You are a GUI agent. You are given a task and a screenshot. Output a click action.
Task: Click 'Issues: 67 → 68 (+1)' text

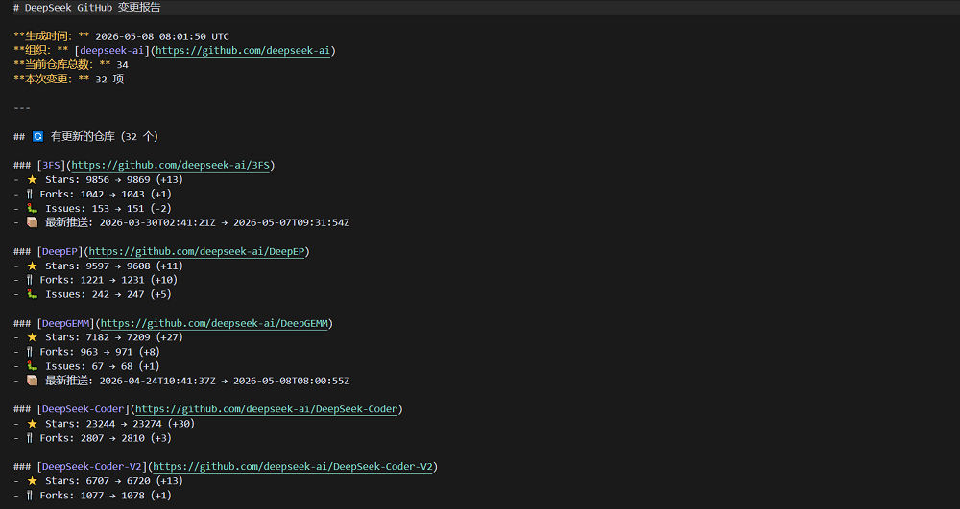coord(103,366)
